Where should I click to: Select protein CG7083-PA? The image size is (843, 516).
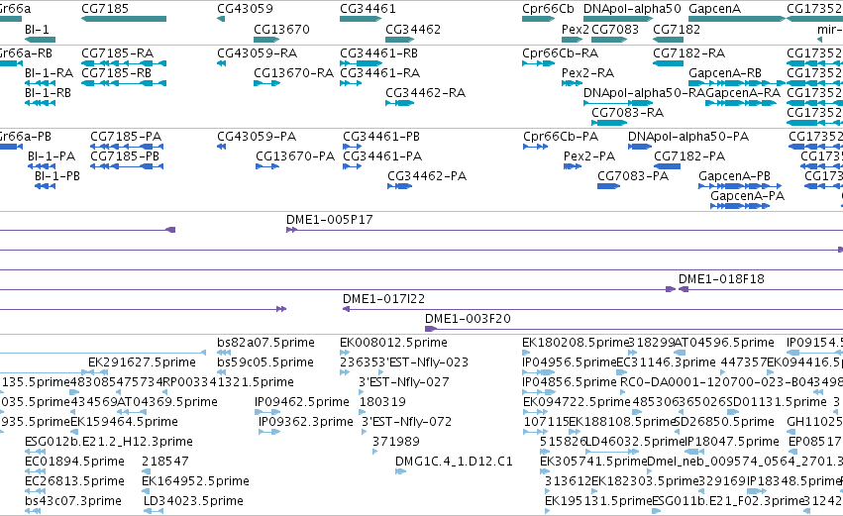click(x=608, y=186)
